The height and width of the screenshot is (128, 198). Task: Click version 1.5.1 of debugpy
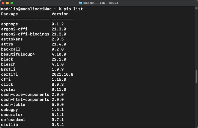point(57,110)
